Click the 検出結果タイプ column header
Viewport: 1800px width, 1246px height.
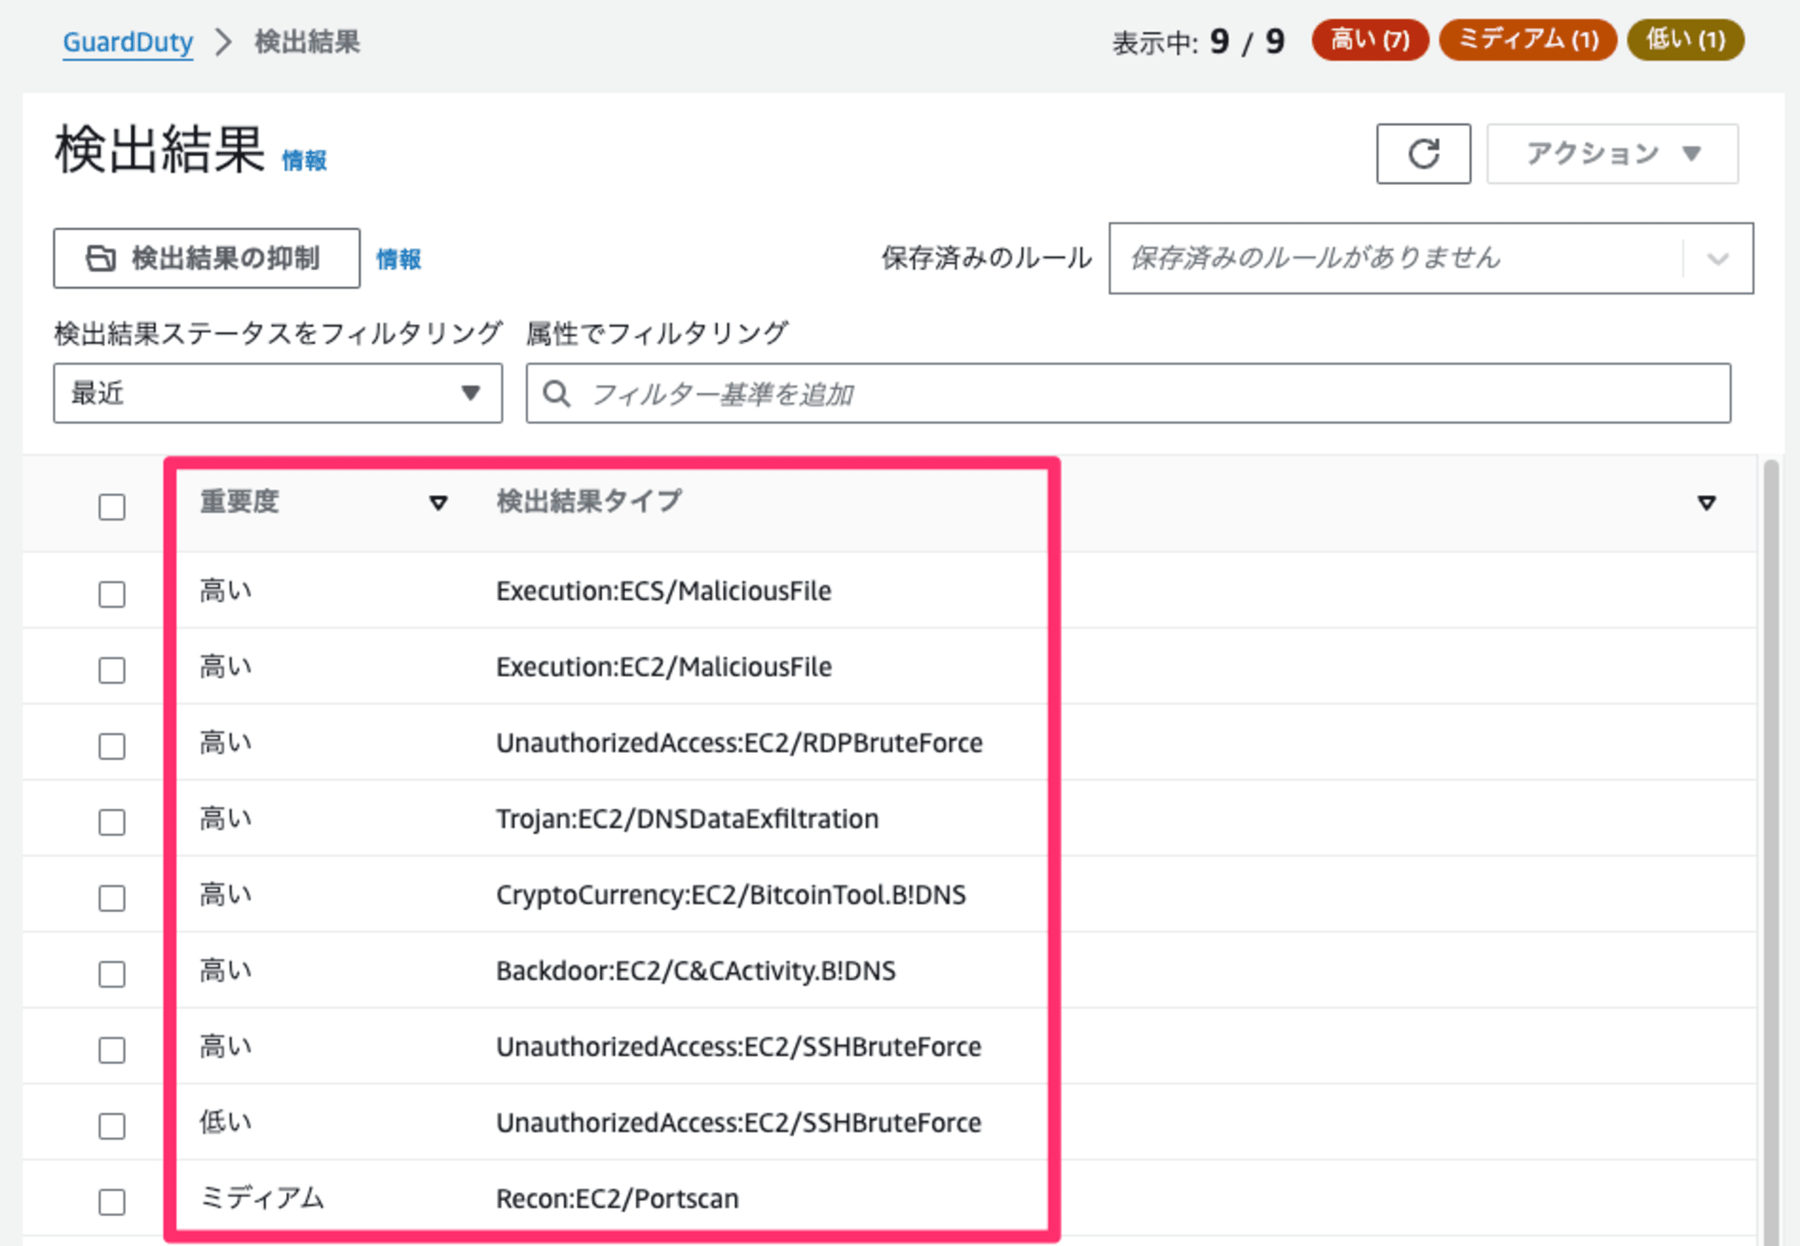589,501
